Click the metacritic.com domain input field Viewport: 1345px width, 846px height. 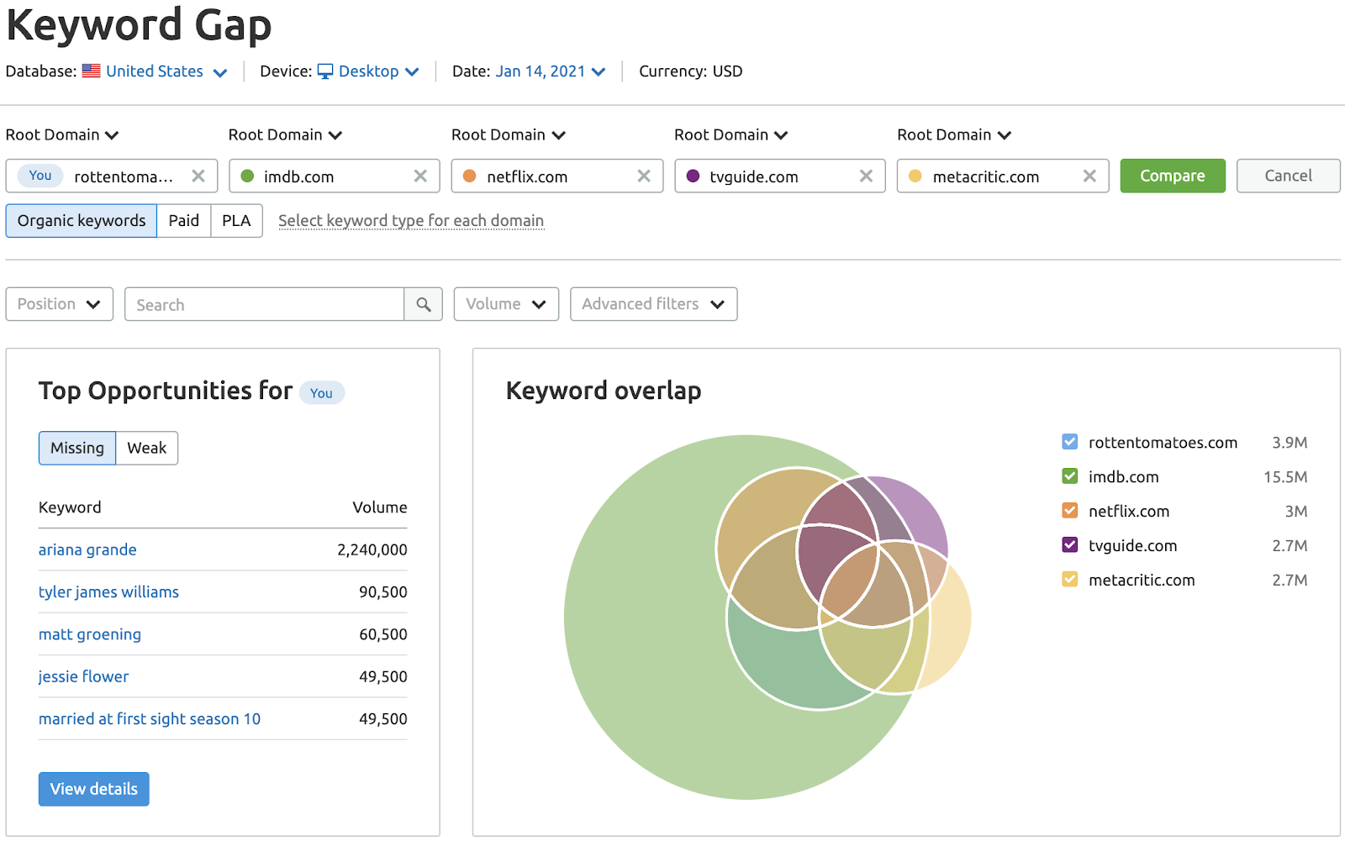pos(1002,176)
